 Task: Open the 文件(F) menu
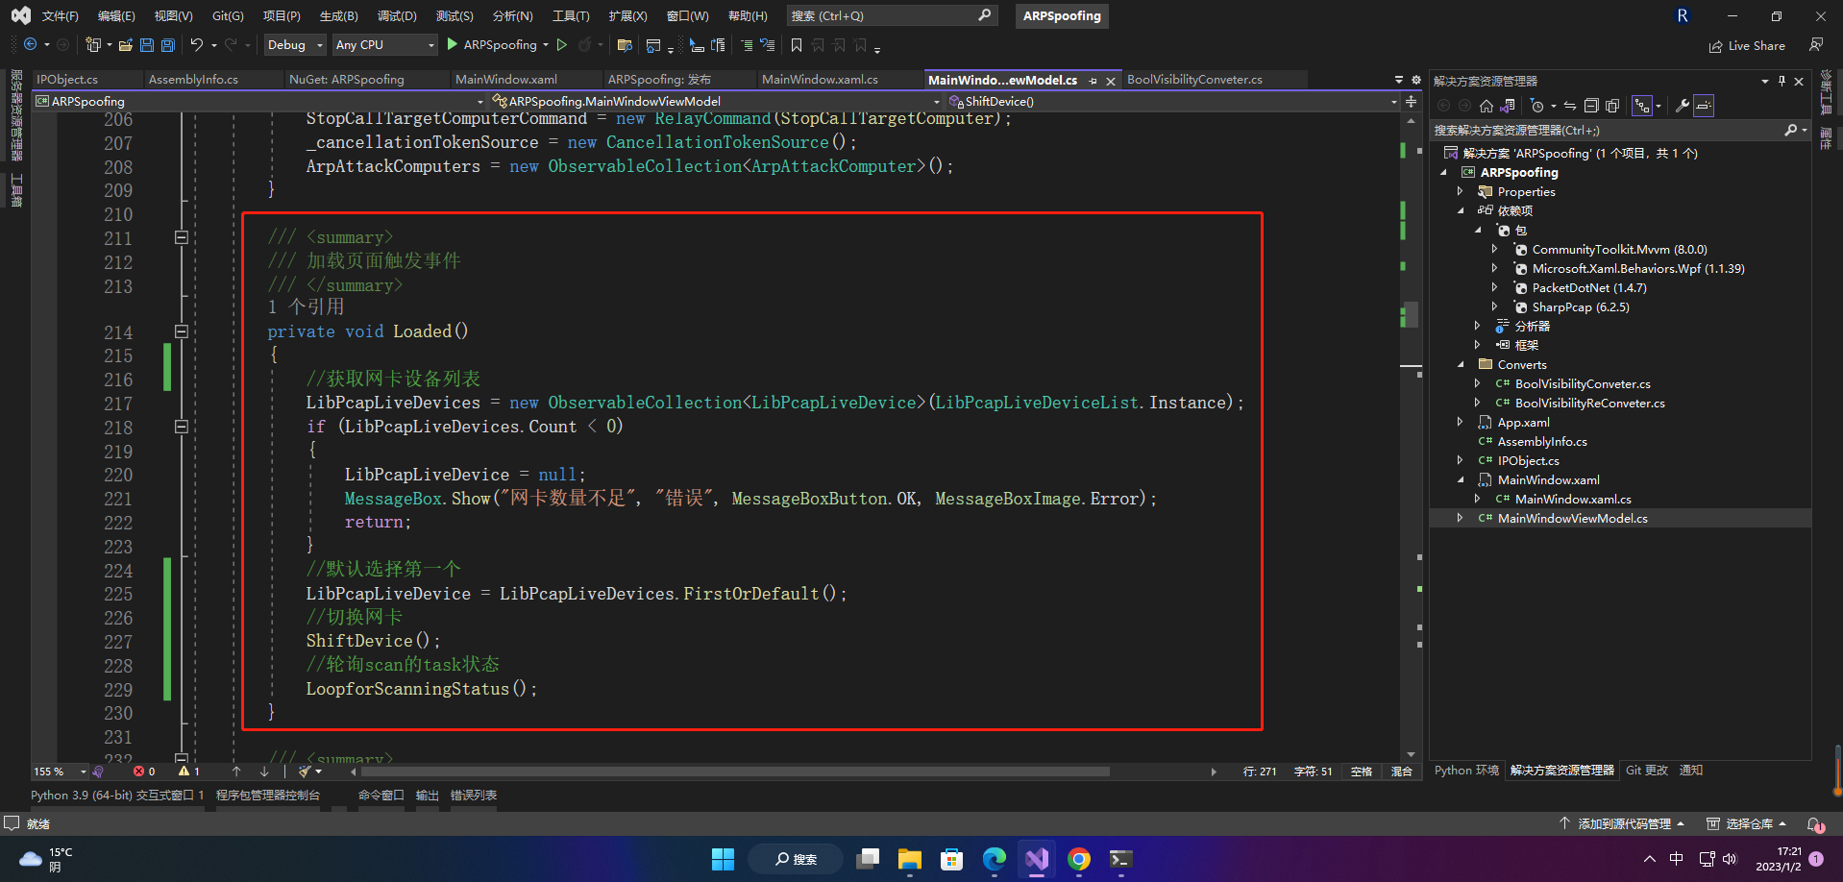tap(60, 15)
